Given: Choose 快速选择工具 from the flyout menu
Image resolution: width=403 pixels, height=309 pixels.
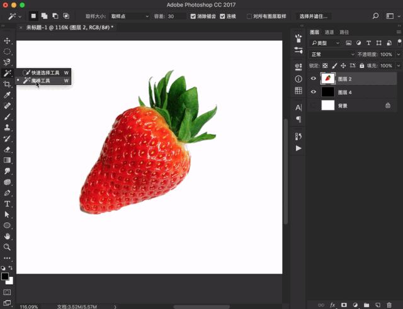Looking at the screenshot, I should click(x=45, y=72).
